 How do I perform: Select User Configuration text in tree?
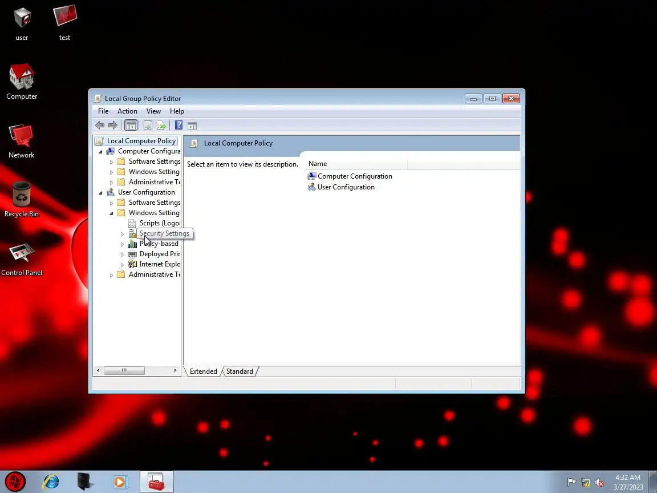pos(147,192)
